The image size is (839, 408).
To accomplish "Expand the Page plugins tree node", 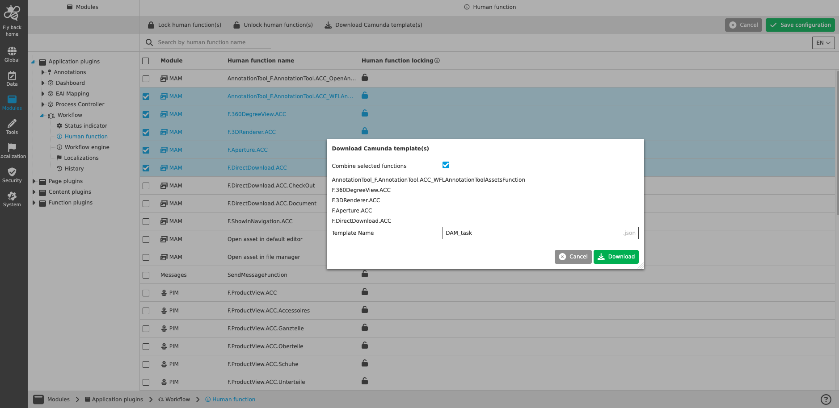I will 34,181.
